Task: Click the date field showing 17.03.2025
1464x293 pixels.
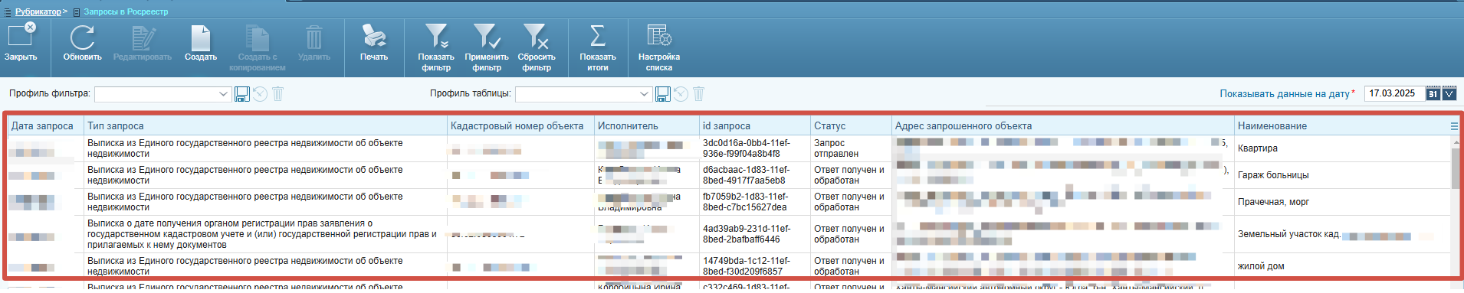Action: pyautogui.click(x=1394, y=94)
